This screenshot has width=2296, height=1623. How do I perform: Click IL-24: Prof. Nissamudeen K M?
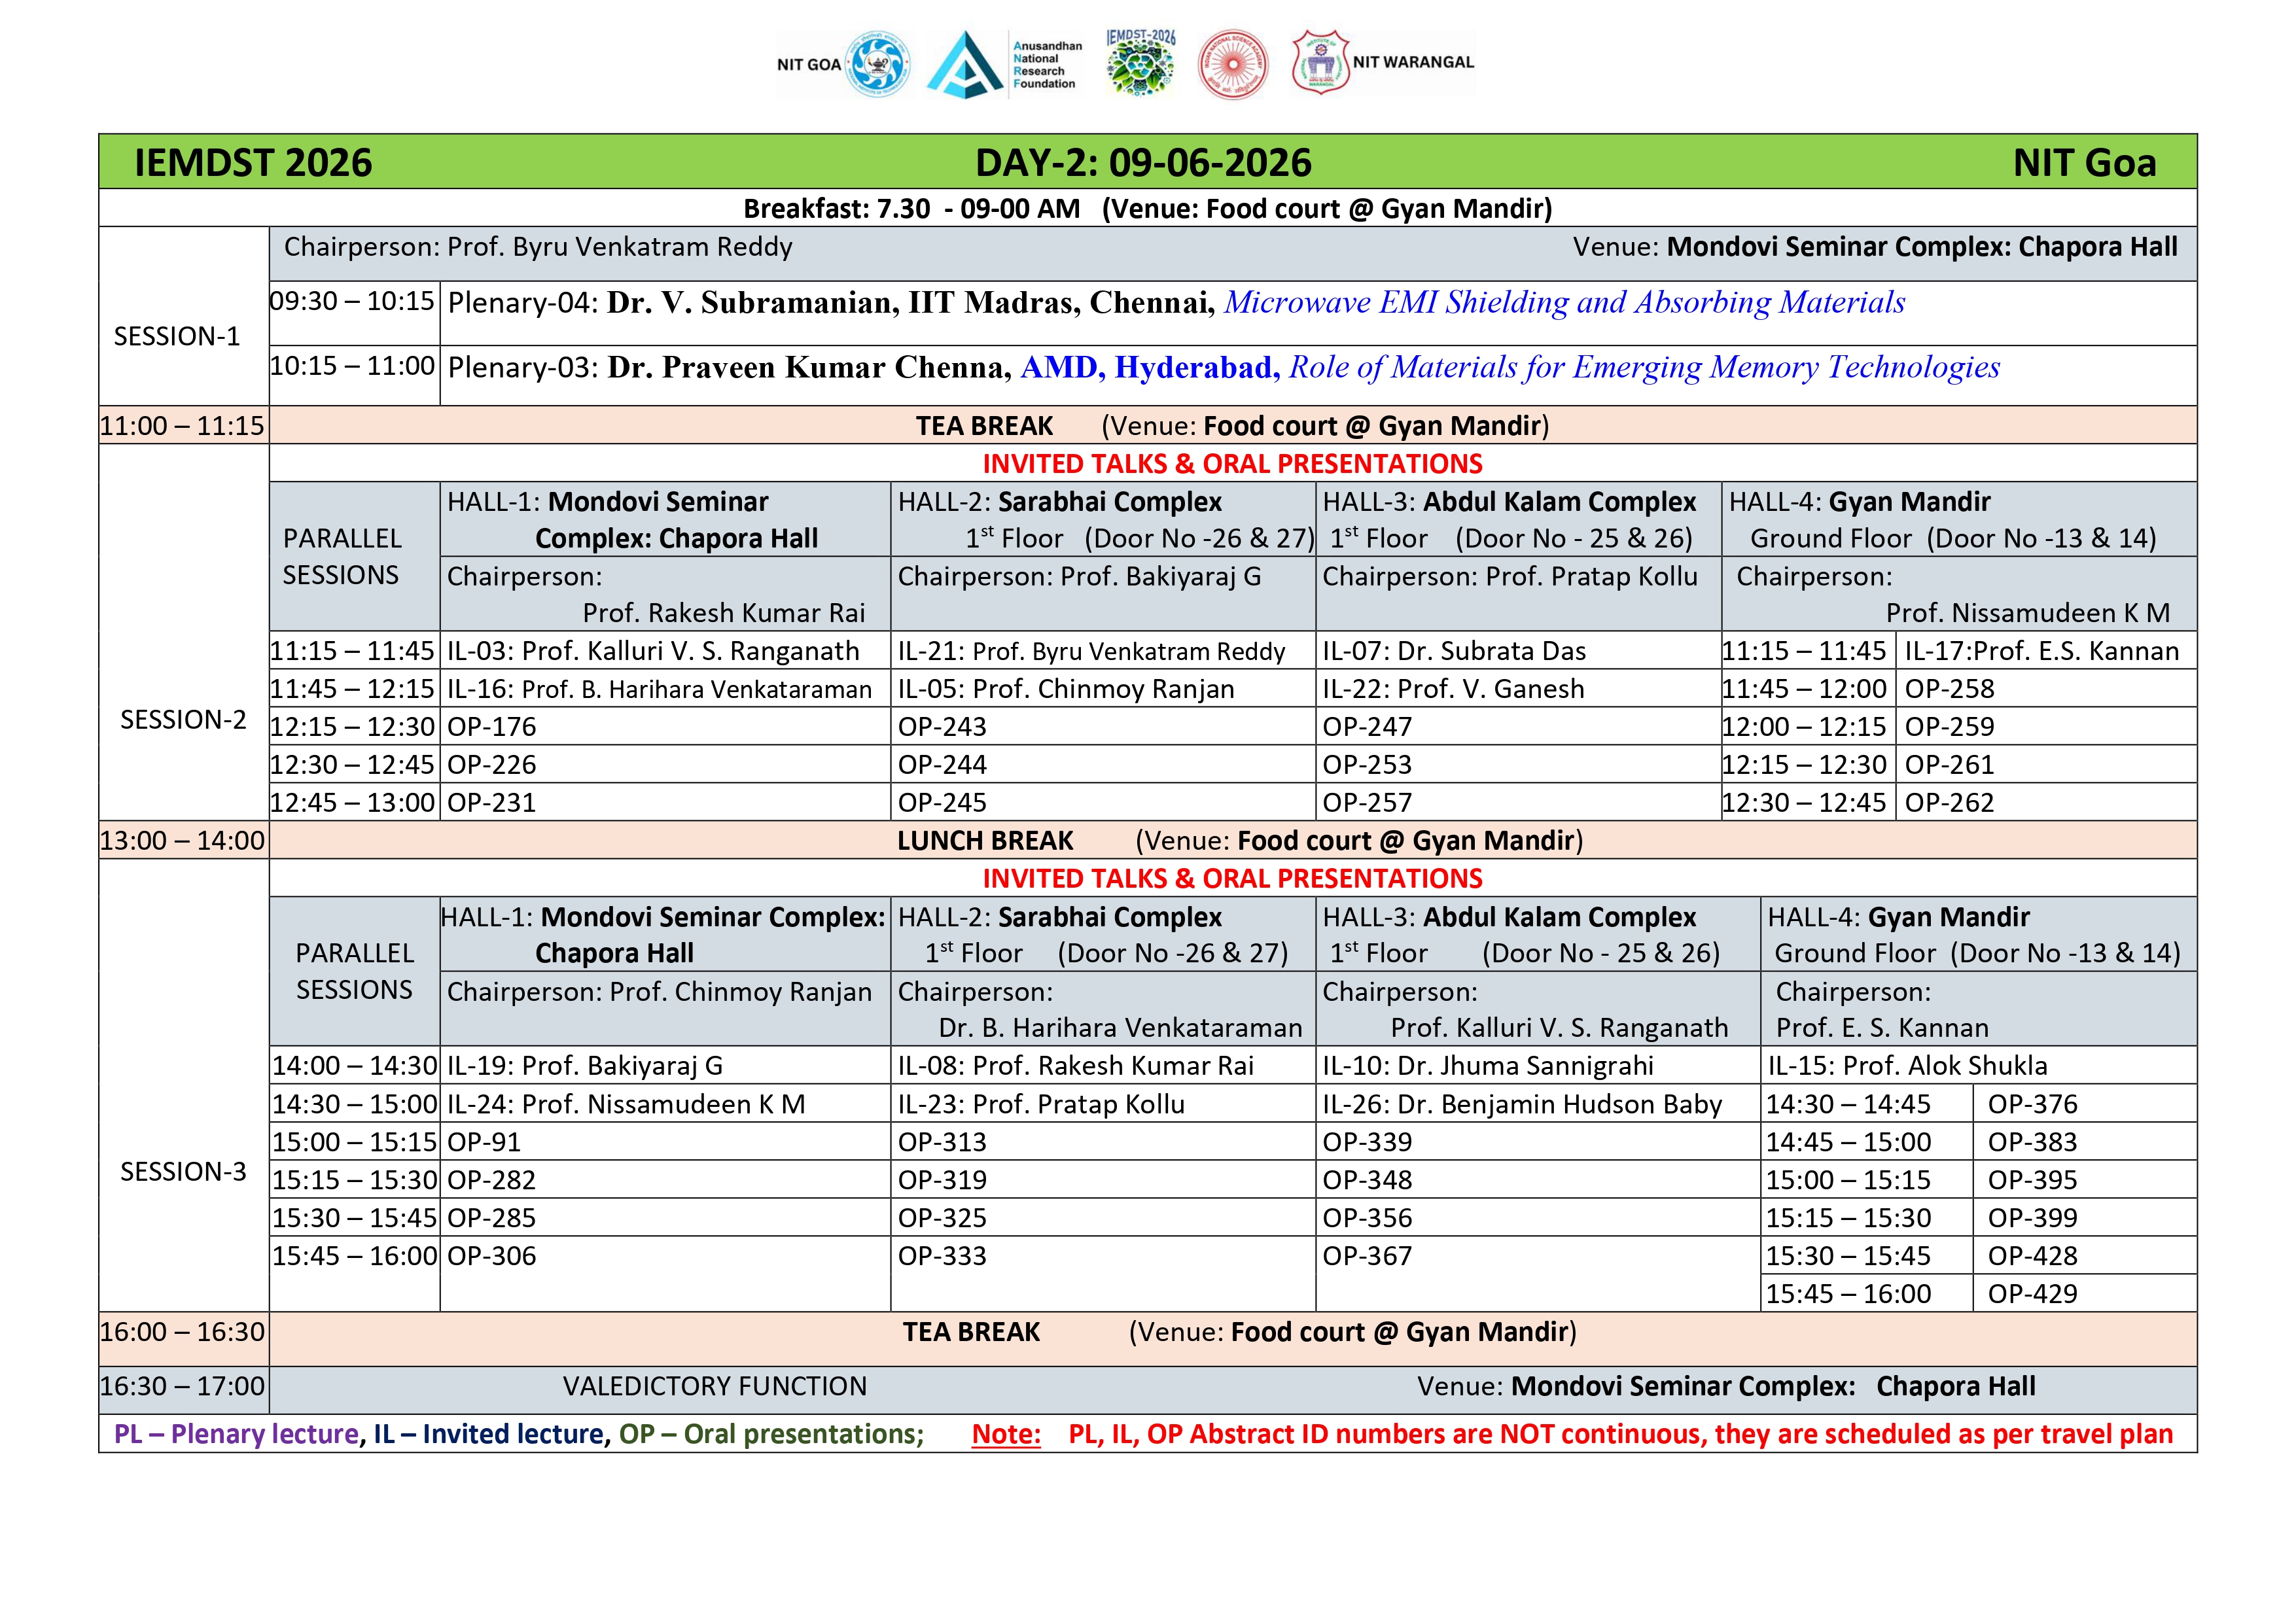coord(626,1104)
